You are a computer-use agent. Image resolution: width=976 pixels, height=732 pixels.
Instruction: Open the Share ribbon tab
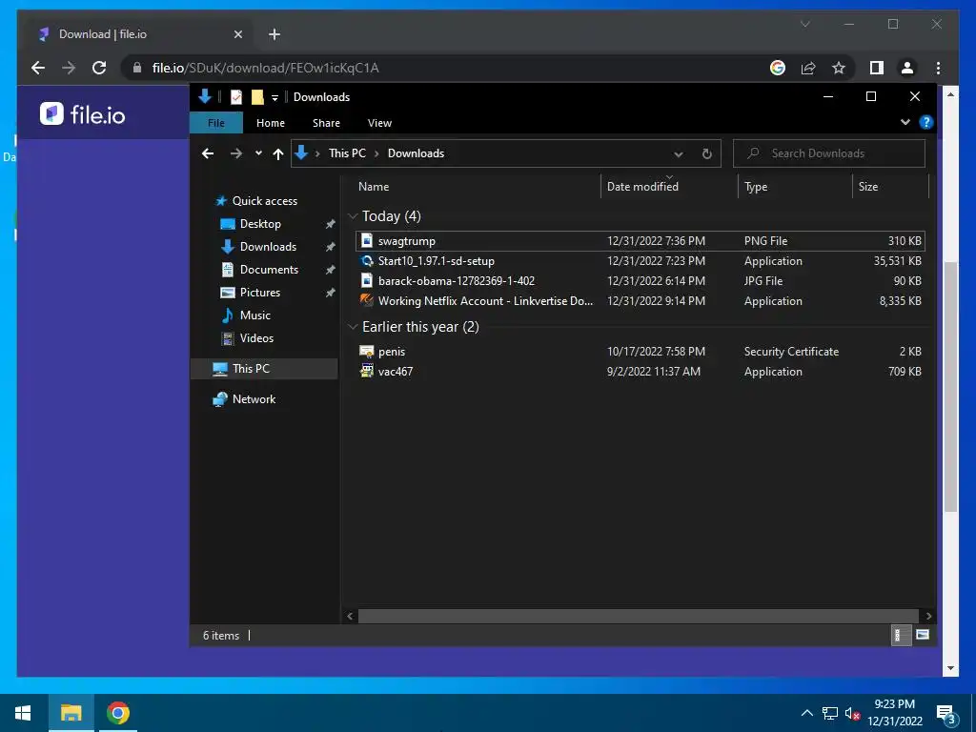point(326,123)
